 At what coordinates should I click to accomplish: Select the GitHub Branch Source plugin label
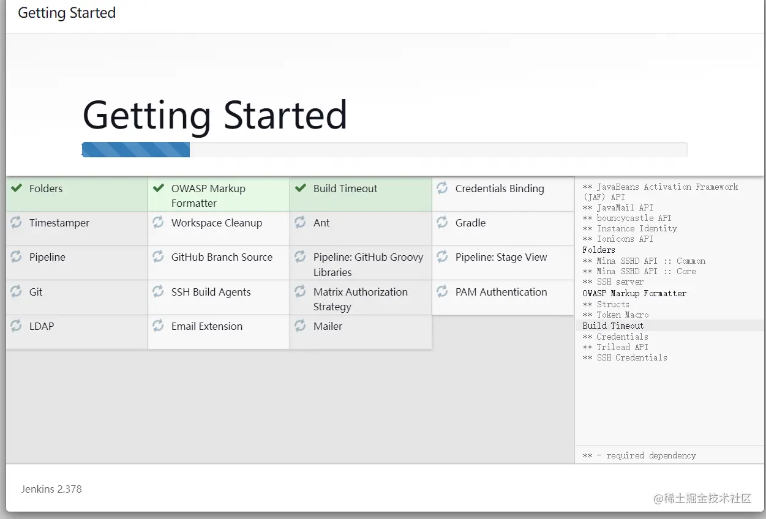coord(222,257)
